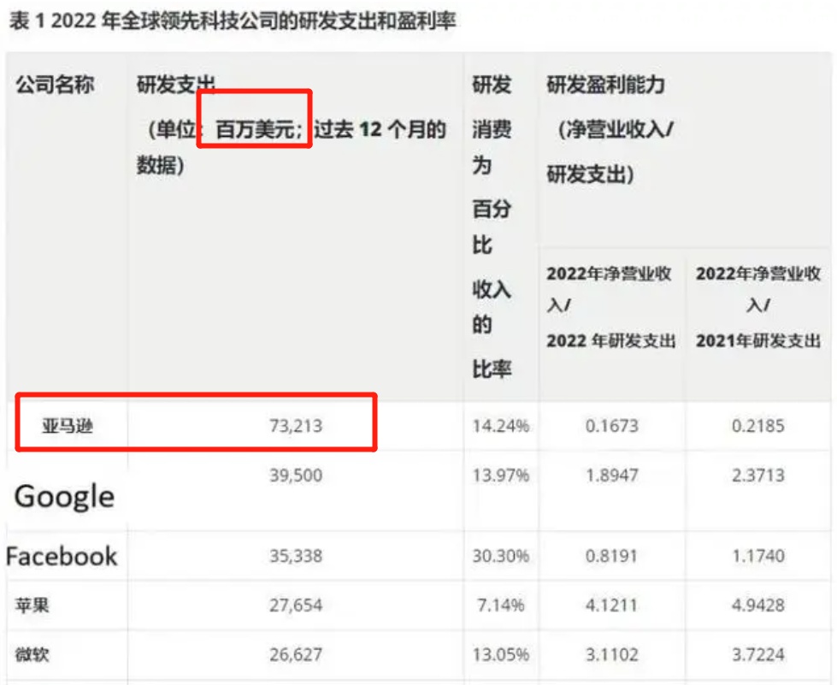This screenshot has width=837, height=685.
Task: Click '(净营业收入/' header text
Action: pos(616,129)
